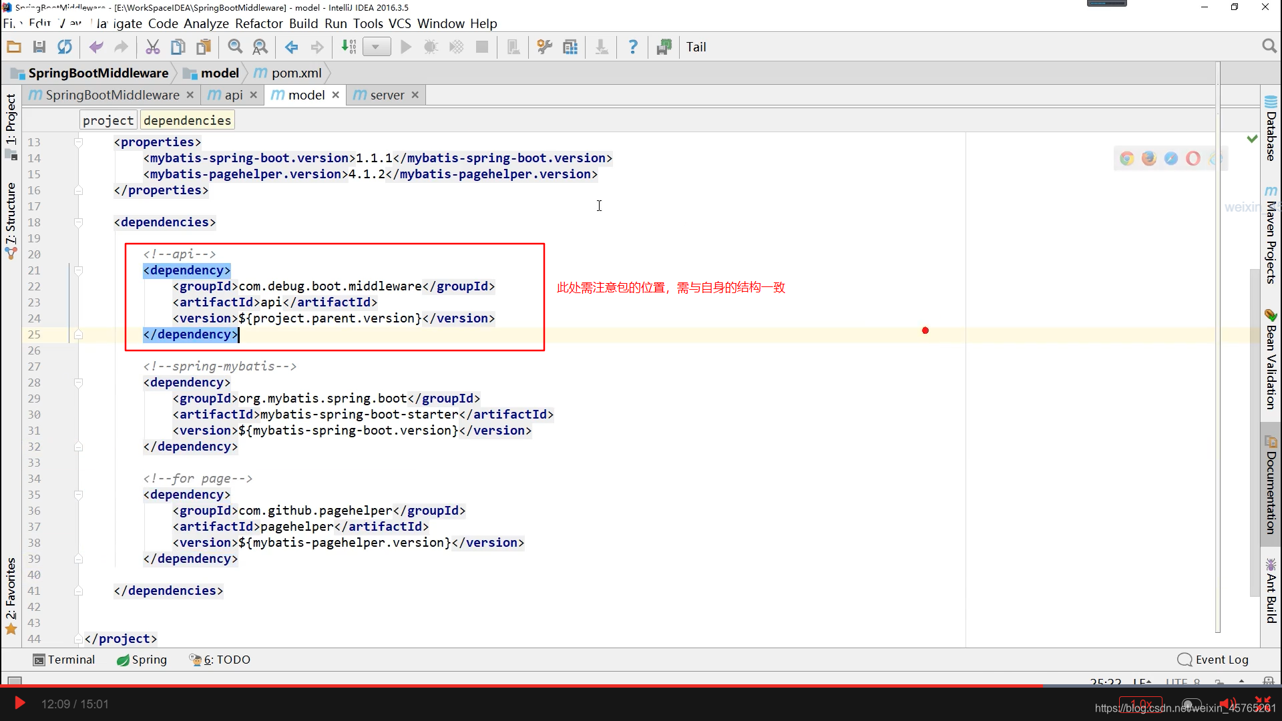
Task: Click the model folder breadcrumb
Action: pyautogui.click(x=212, y=73)
